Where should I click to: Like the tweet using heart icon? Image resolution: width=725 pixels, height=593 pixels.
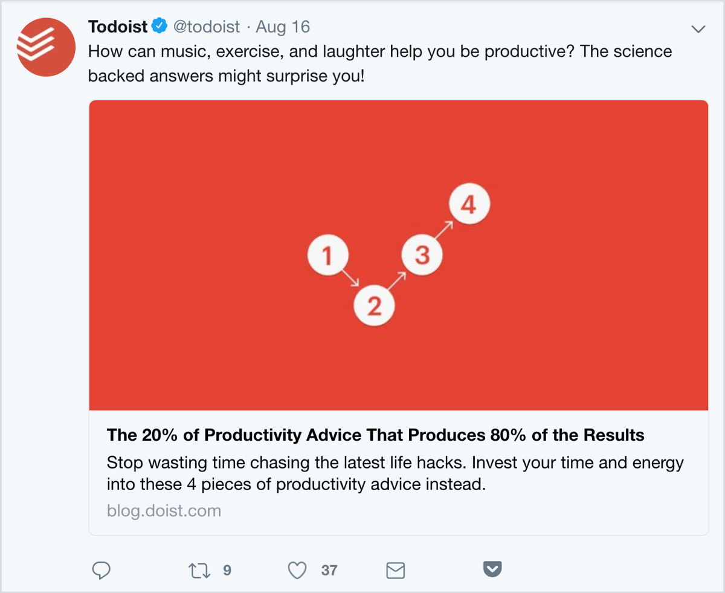point(297,570)
